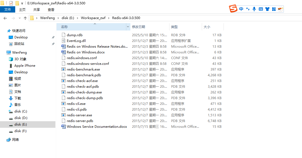Switch to the 主页 ribbon tab

(x=22, y=10)
